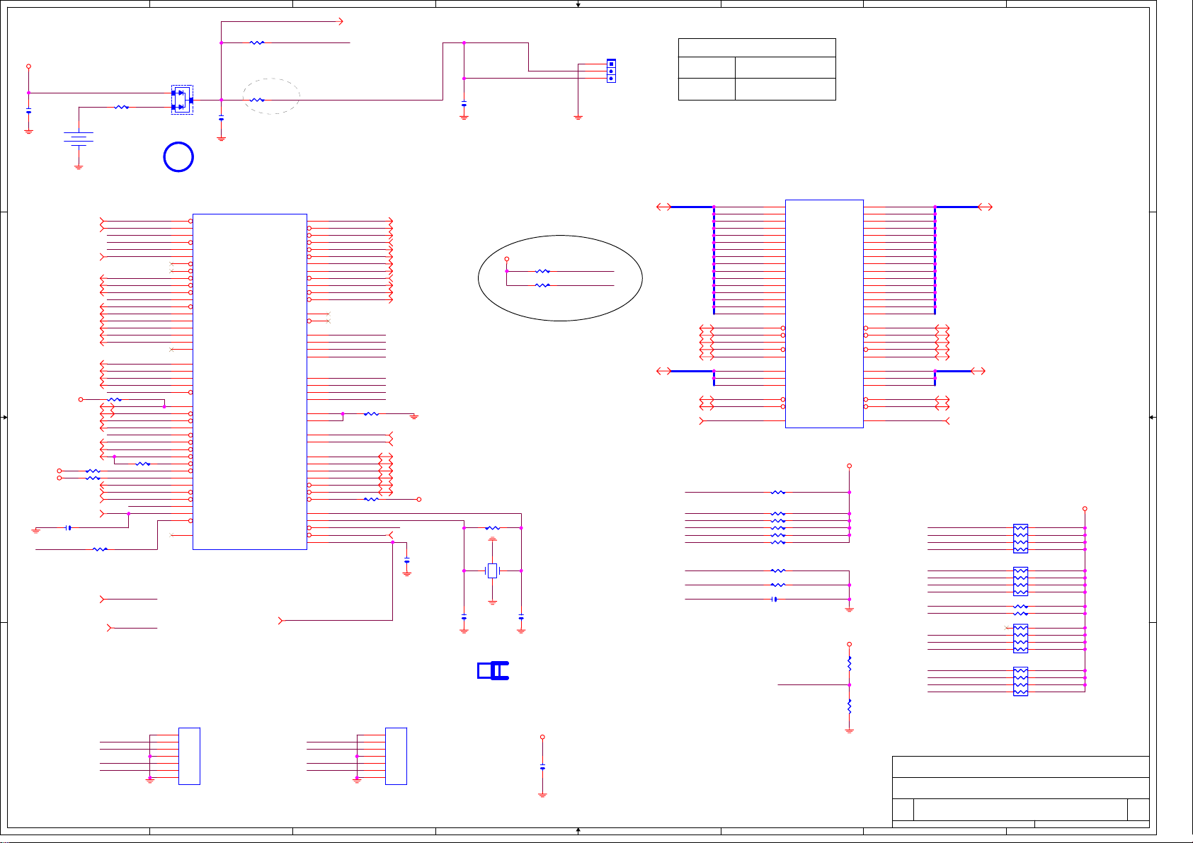This screenshot has height=843, width=1193.
Task: Click the crystal oscillator symbol
Action: pyautogui.click(x=493, y=570)
